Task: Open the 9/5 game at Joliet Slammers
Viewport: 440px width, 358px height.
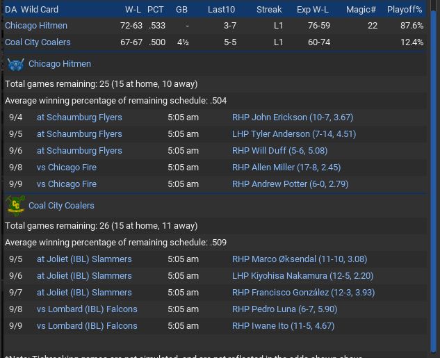Action: point(84,259)
